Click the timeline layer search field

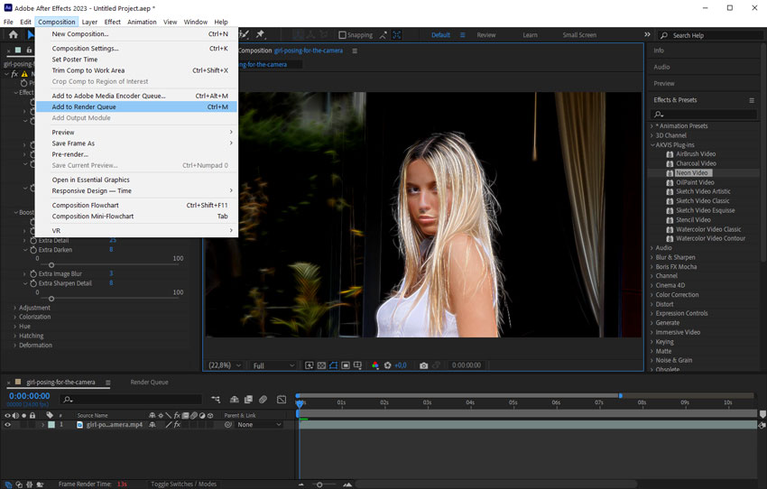coord(131,400)
